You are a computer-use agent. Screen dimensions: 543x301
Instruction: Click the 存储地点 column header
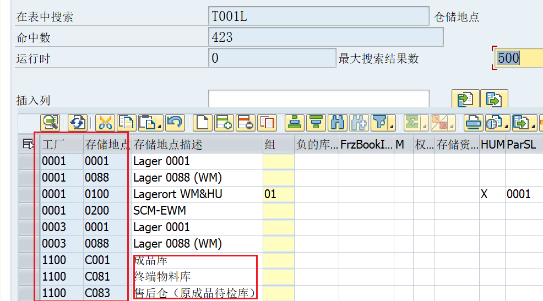tap(107, 144)
